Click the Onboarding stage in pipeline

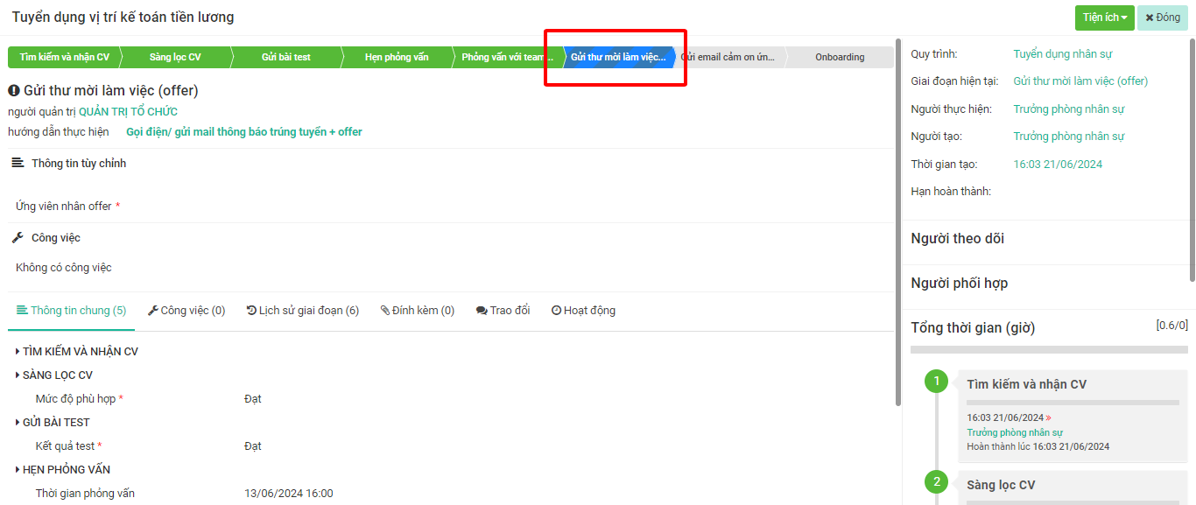point(839,58)
